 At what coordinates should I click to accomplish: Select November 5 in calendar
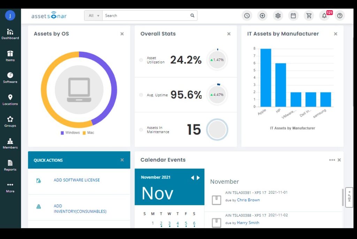[186, 223]
